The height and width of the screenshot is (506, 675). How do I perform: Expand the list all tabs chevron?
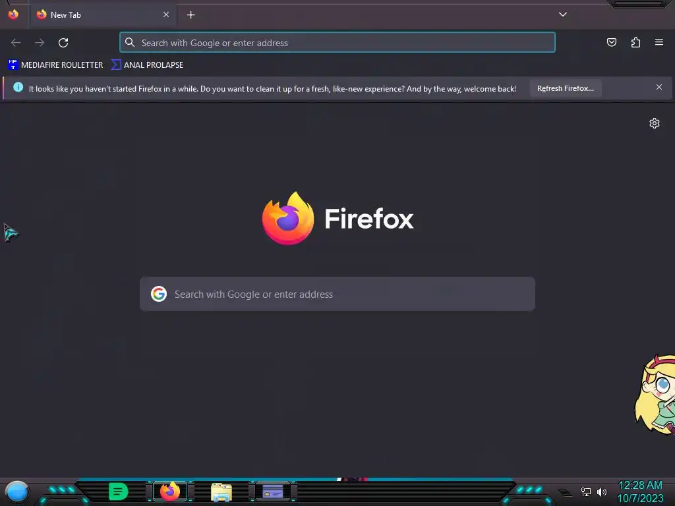coord(563,14)
